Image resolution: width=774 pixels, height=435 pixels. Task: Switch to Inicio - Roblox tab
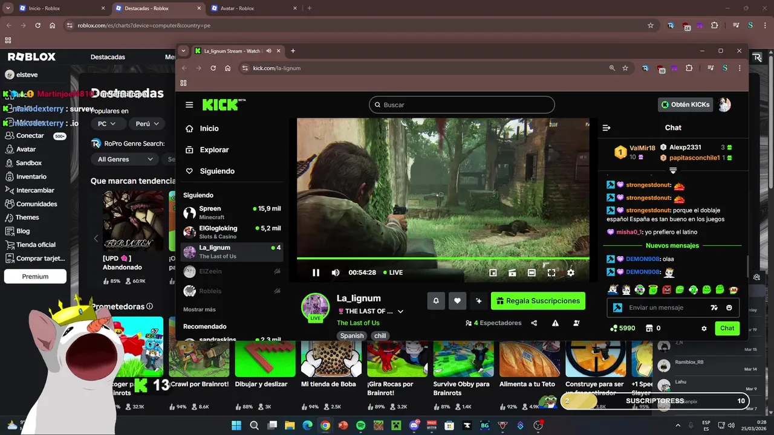(x=62, y=8)
